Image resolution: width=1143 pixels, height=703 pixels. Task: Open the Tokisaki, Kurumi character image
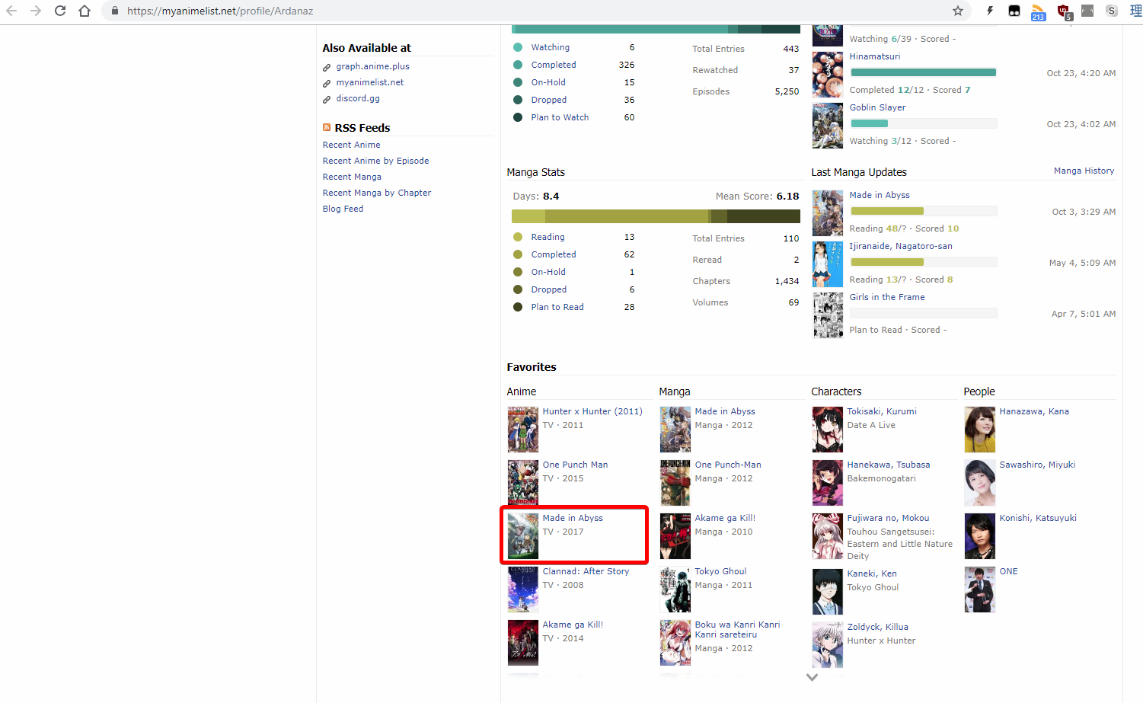point(827,430)
